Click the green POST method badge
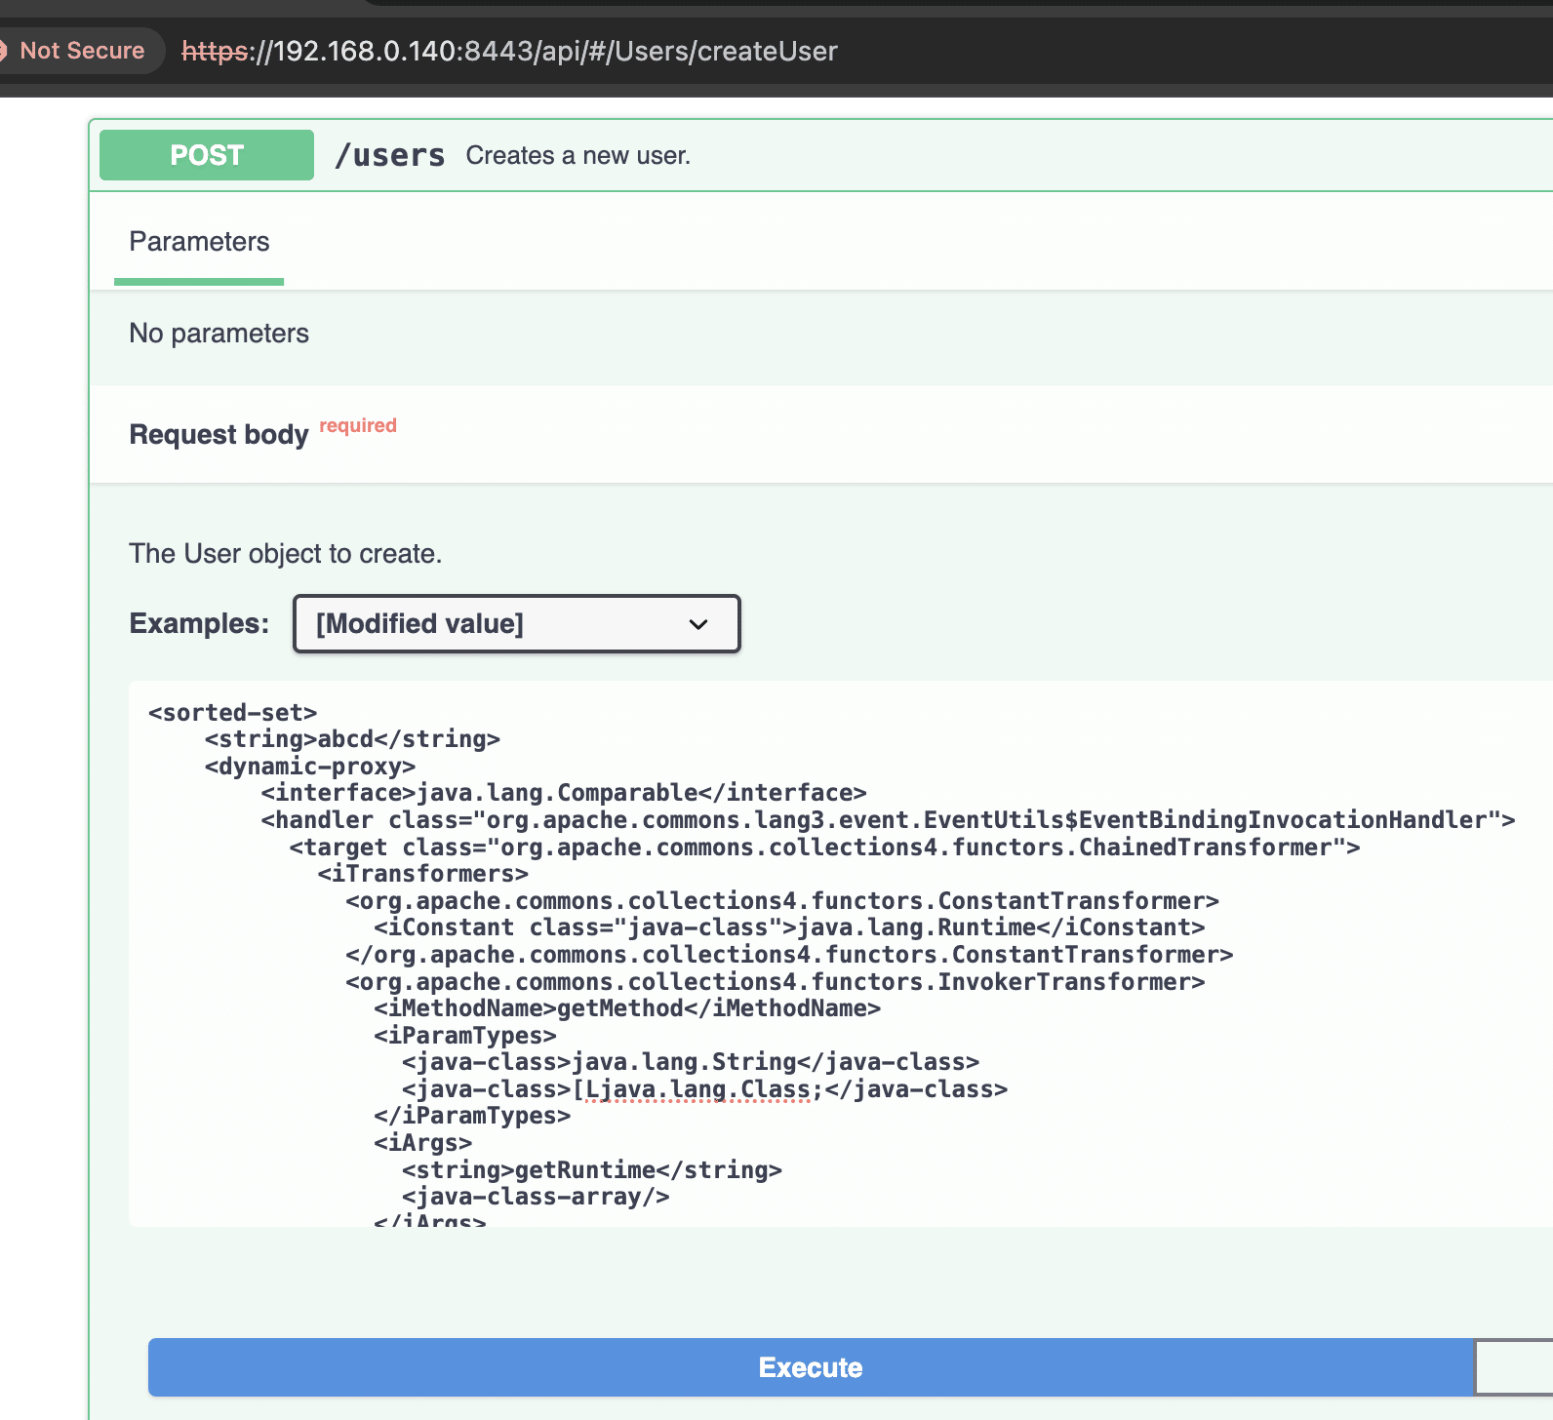The image size is (1553, 1420). tap(207, 155)
